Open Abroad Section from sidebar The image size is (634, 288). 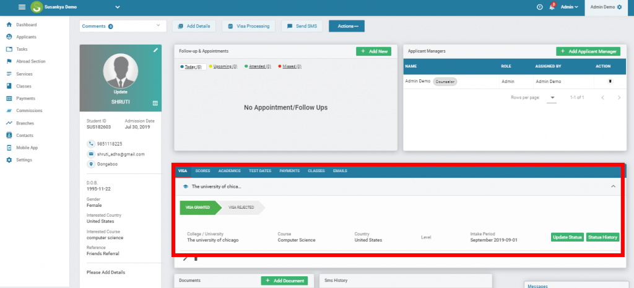31,61
